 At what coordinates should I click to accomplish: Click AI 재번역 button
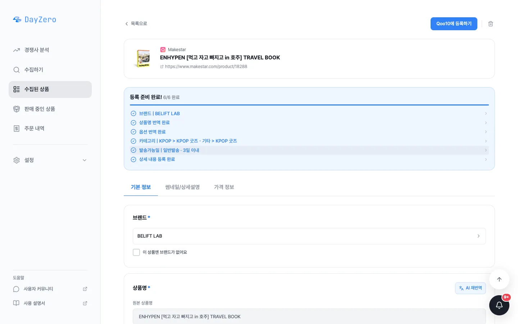[471, 288]
